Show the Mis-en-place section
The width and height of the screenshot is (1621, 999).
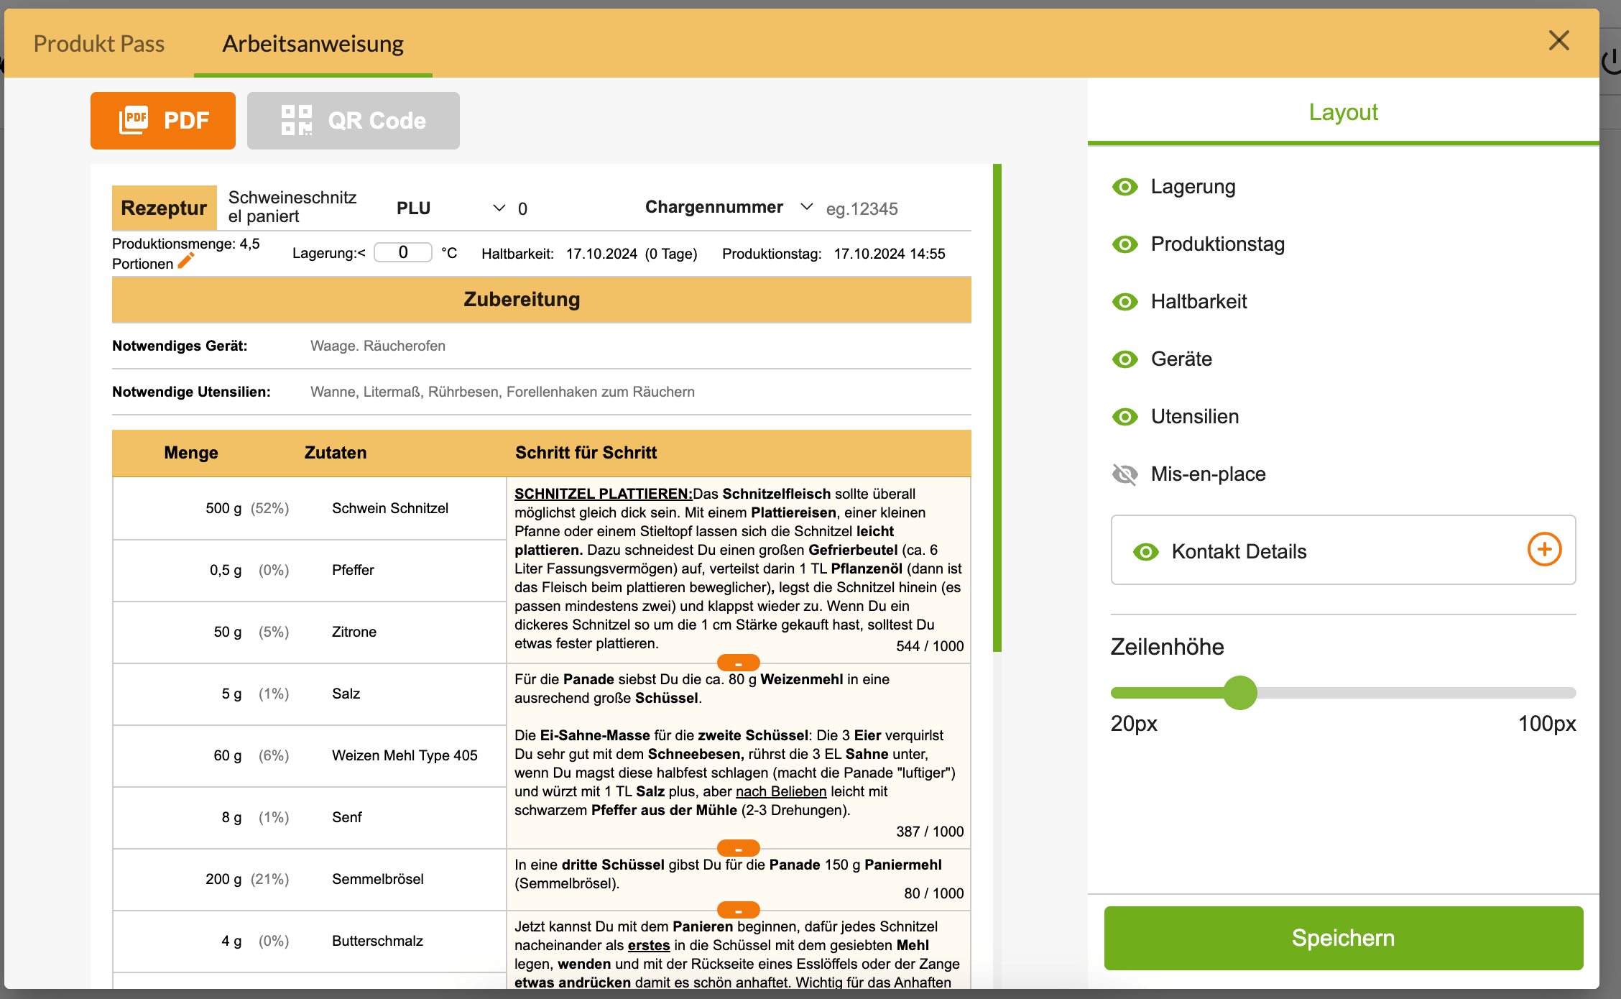[1125, 474]
